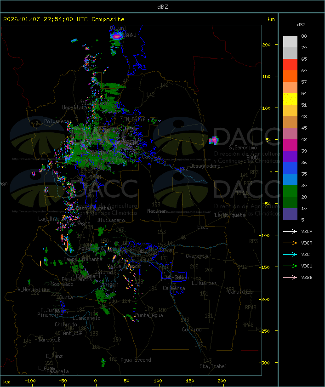This screenshot has height=387, width=325.
Task: Click the Carmensa place label
Action: 174,288
